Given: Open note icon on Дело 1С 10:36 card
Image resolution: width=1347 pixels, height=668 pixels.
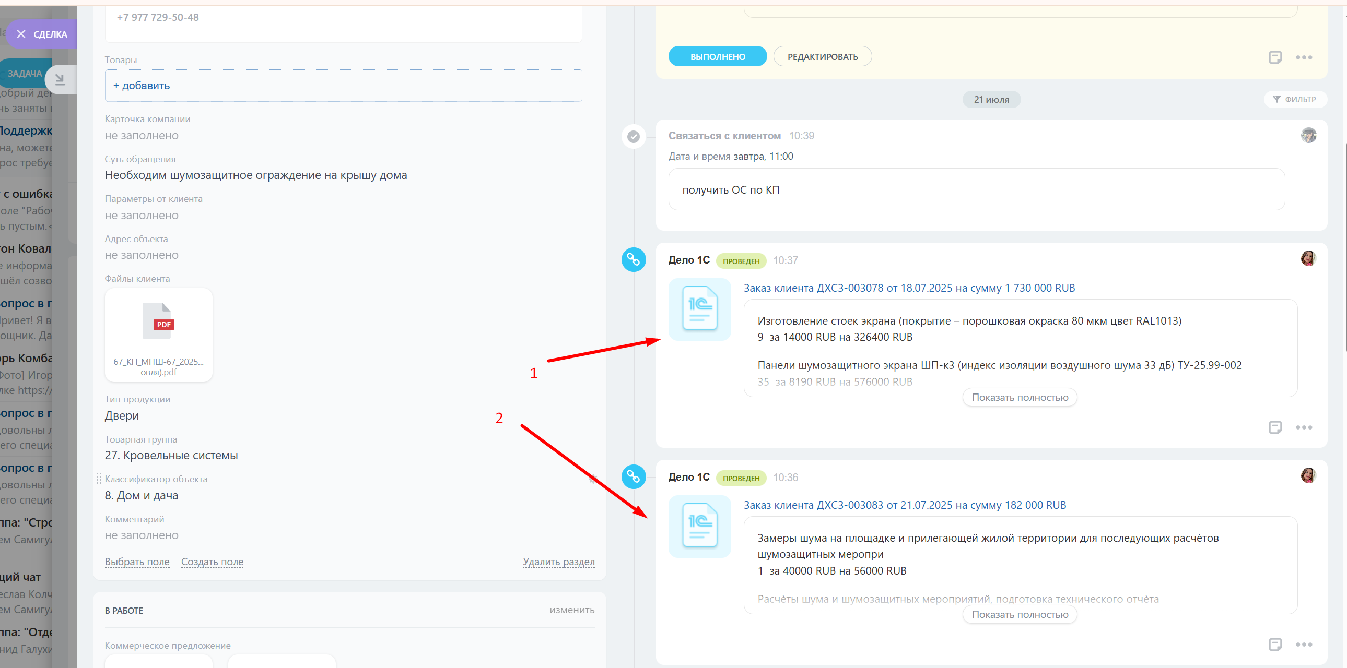Looking at the screenshot, I should point(1275,645).
